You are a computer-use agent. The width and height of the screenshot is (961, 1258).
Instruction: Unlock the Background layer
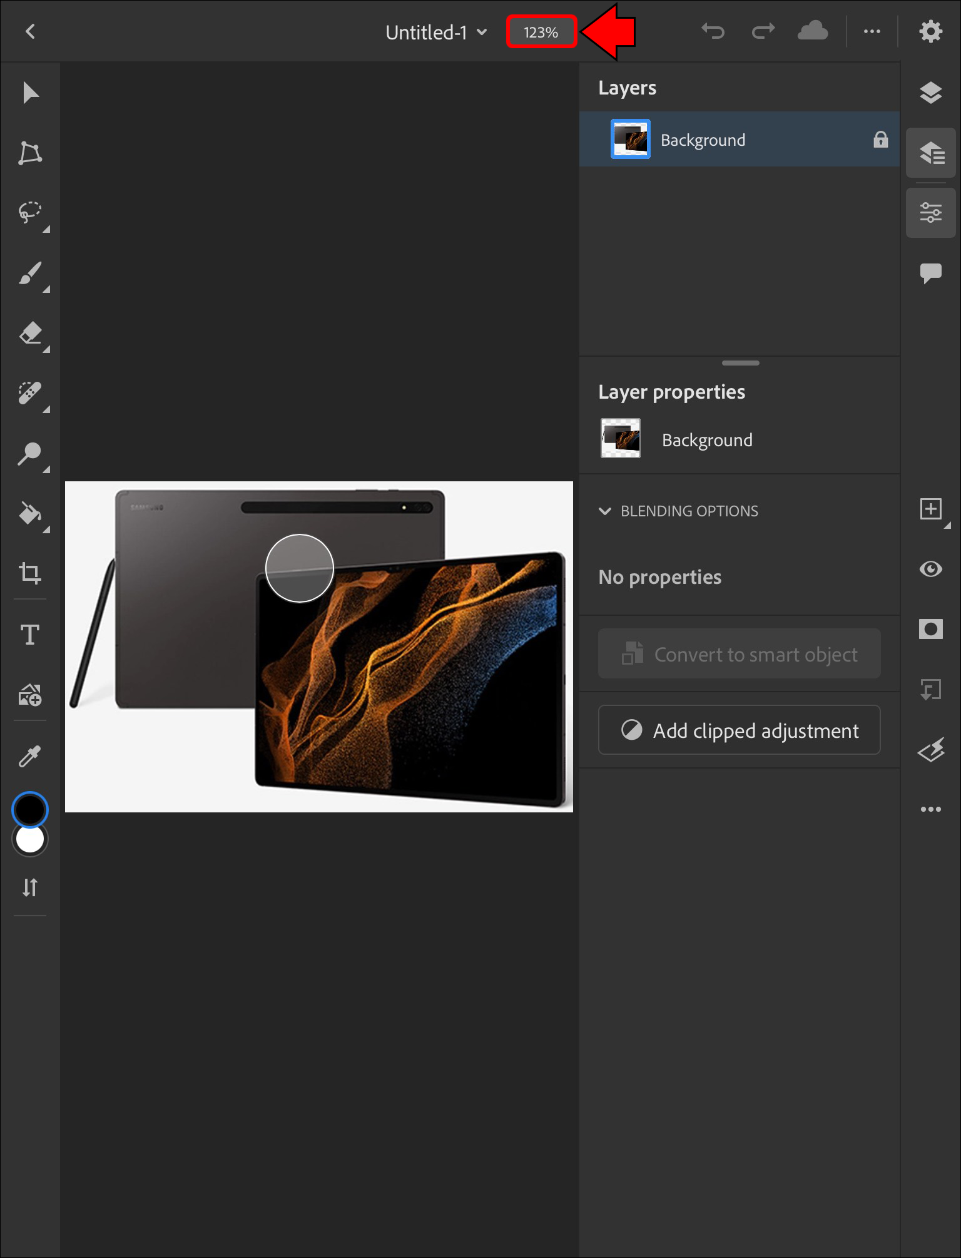click(880, 139)
